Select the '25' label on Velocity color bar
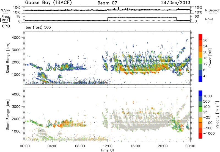The width and height of the screenshot is (220, 152). coord(205,112)
